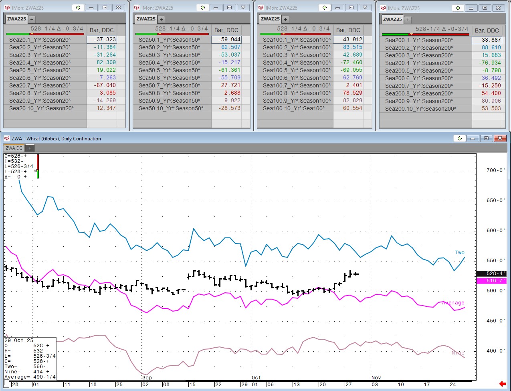Click the Bar, DDC column header in Season20 monitor
Viewport: 511px width, 391px height.
point(102,30)
